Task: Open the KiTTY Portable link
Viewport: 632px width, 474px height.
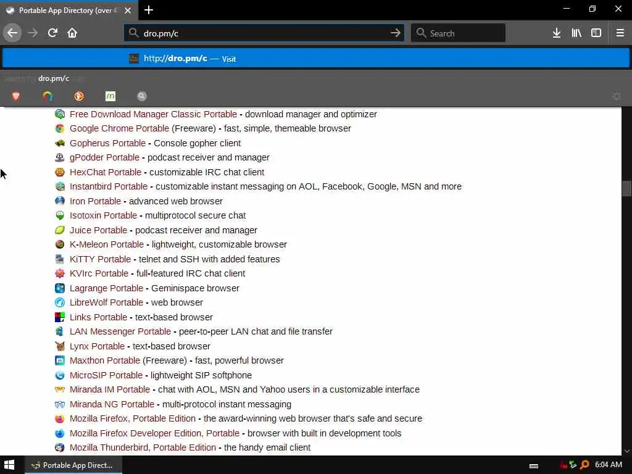Action: (x=100, y=259)
